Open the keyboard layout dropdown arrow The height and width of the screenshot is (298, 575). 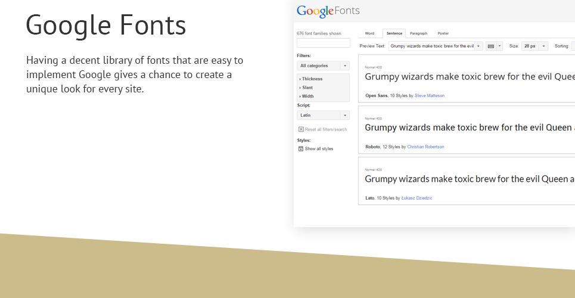pyautogui.click(x=499, y=46)
